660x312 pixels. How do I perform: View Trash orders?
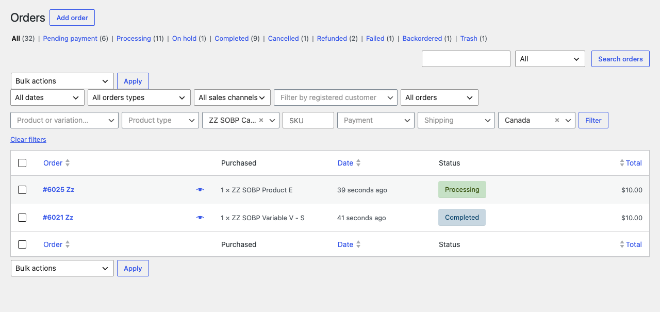[x=469, y=38]
